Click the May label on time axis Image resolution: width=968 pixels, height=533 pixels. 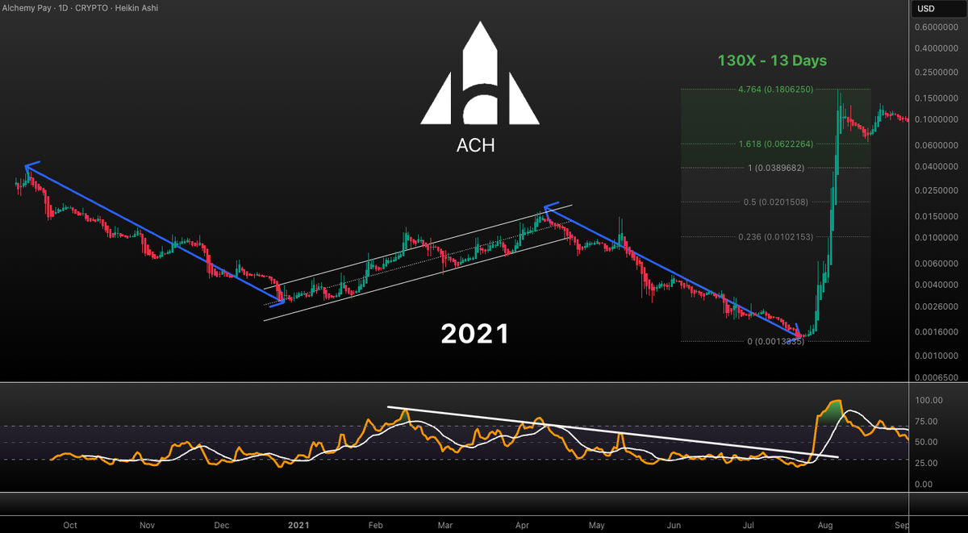(596, 525)
